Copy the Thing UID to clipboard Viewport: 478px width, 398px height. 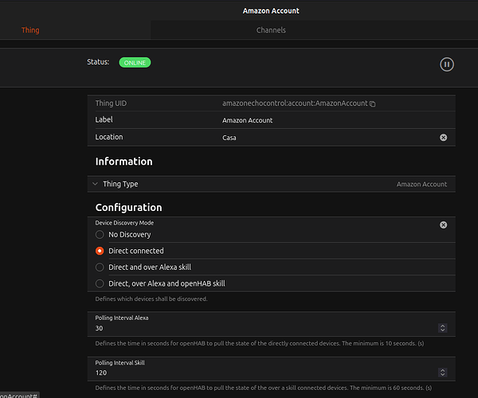coord(372,104)
